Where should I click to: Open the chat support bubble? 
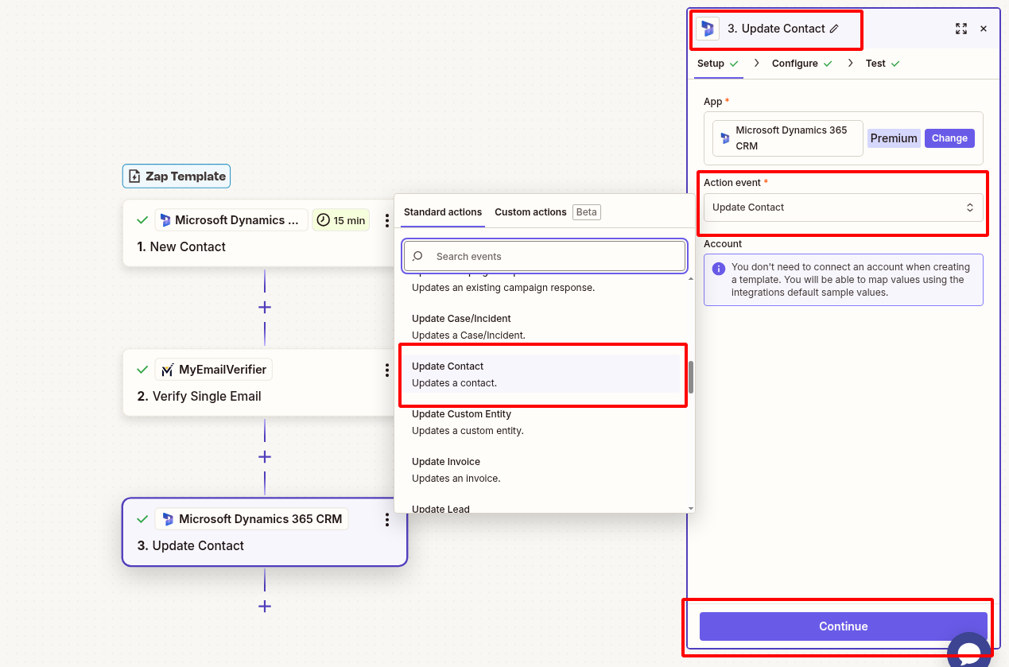pyautogui.click(x=969, y=650)
